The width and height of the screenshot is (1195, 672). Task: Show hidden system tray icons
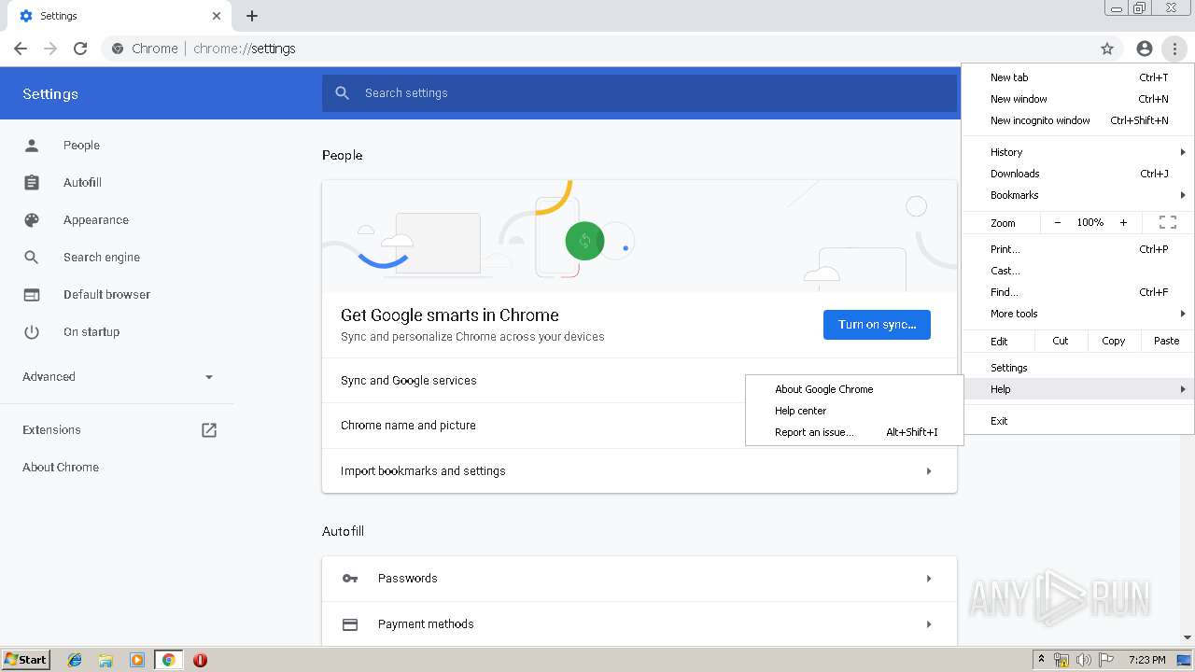point(1041,660)
